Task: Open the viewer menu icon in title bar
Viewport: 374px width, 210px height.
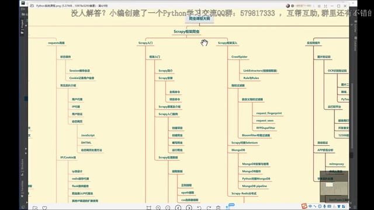Action: pos(319,6)
